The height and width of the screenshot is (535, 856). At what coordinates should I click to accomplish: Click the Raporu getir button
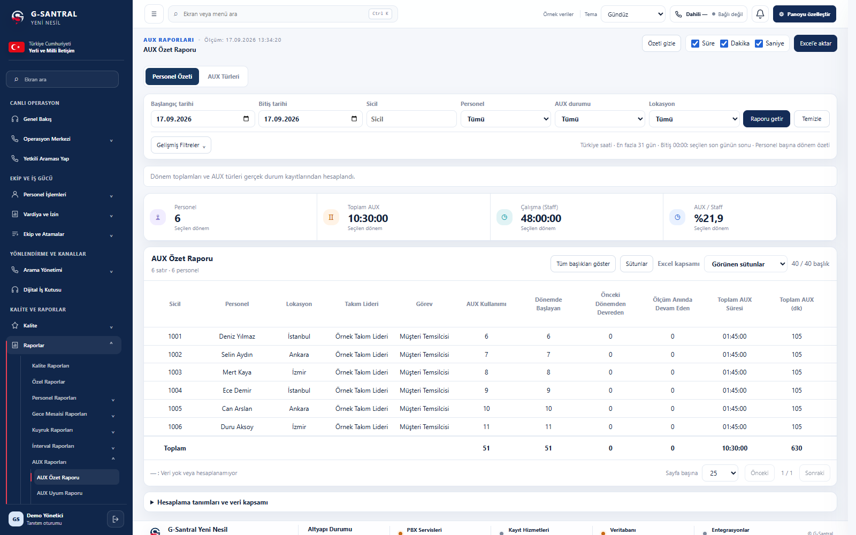(767, 119)
